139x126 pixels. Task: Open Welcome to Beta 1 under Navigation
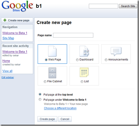click(x=15, y=33)
